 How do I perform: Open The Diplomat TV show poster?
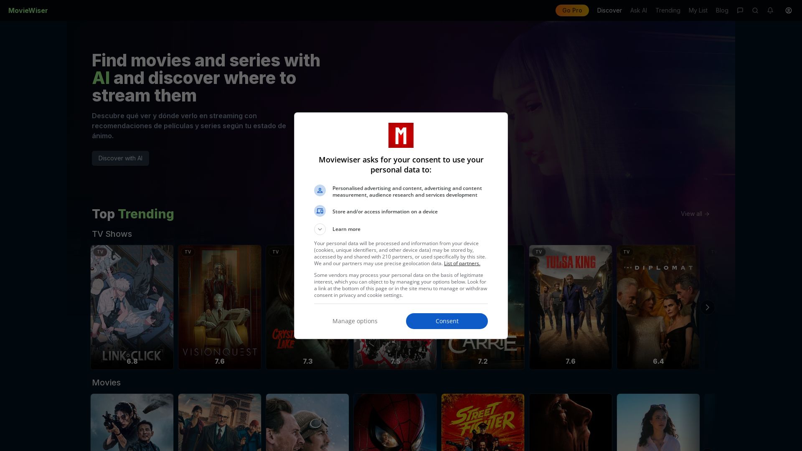coord(658,307)
